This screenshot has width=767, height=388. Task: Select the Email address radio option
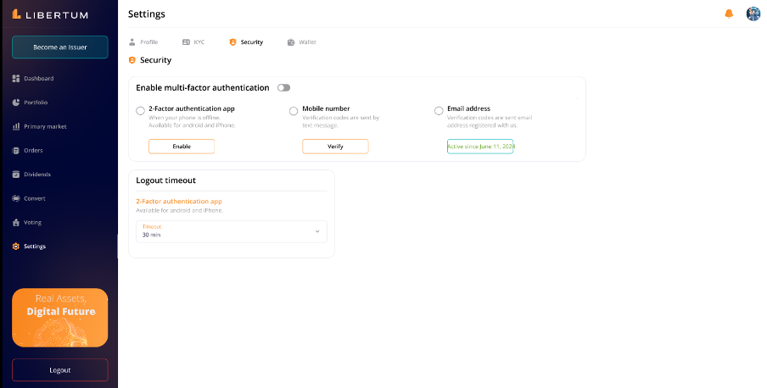439,110
